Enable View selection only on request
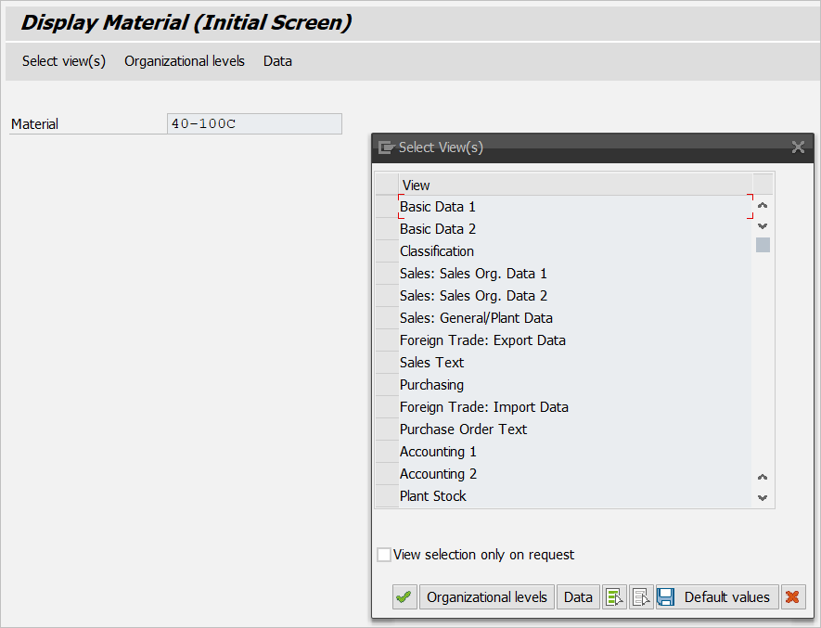The width and height of the screenshot is (821, 628). [x=384, y=555]
